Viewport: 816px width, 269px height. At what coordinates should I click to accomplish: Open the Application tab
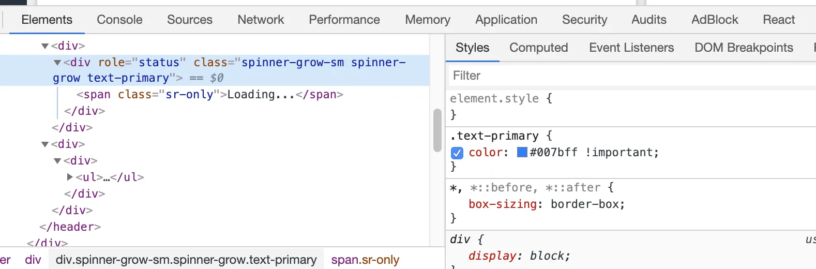pyautogui.click(x=506, y=20)
